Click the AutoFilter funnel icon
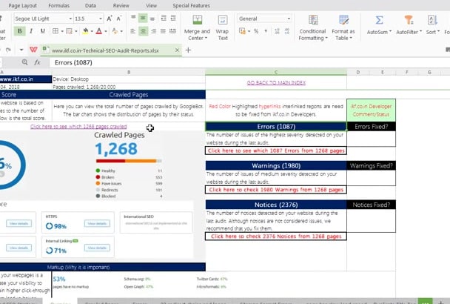 click(407, 21)
